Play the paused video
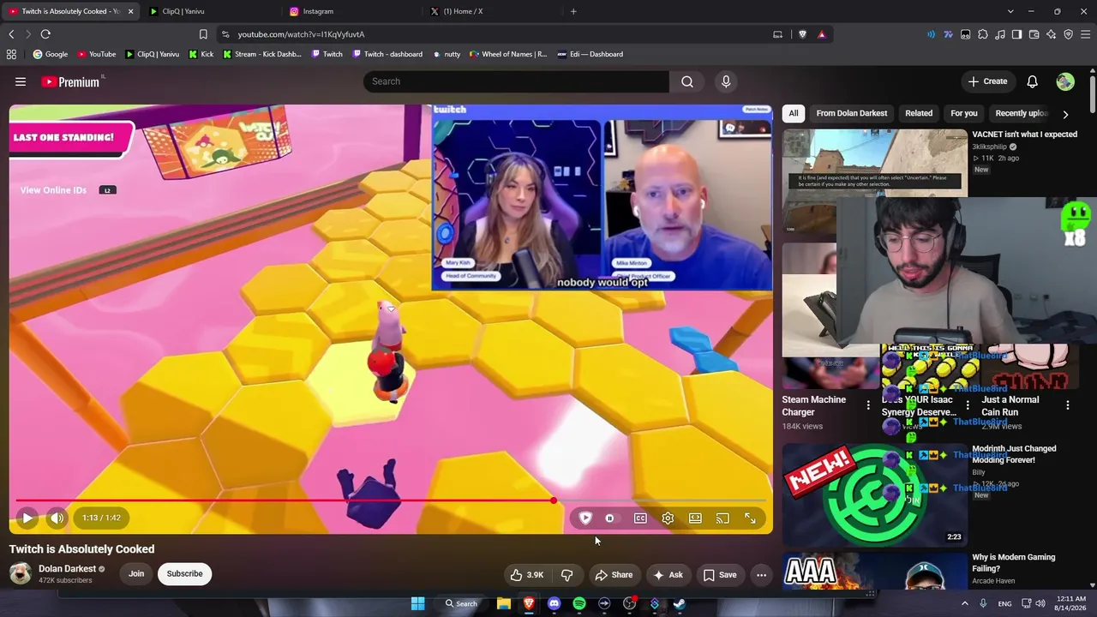The width and height of the screenshot is (1097, 617). (x=27, y=518)
